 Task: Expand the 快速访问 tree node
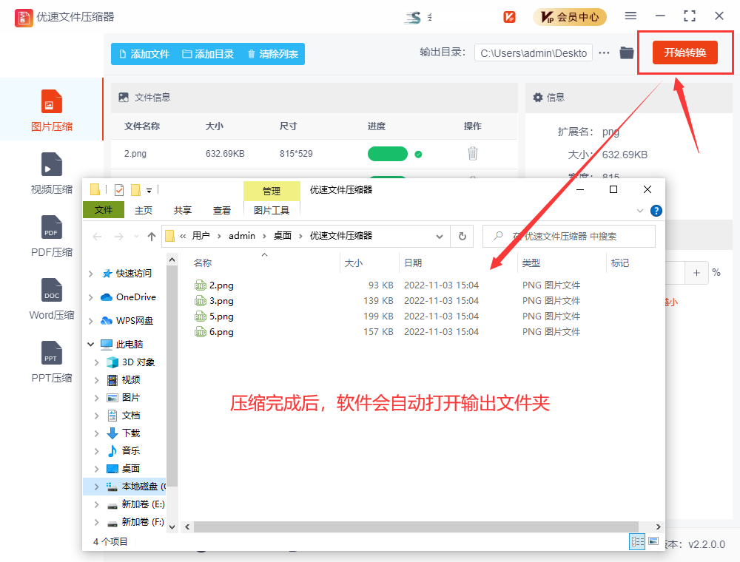(x=90, y=274)
